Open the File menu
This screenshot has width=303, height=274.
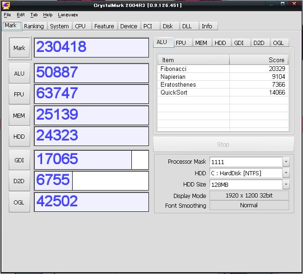coord(7,15)
